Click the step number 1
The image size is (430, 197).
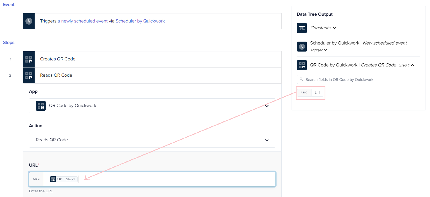point(11,59)
